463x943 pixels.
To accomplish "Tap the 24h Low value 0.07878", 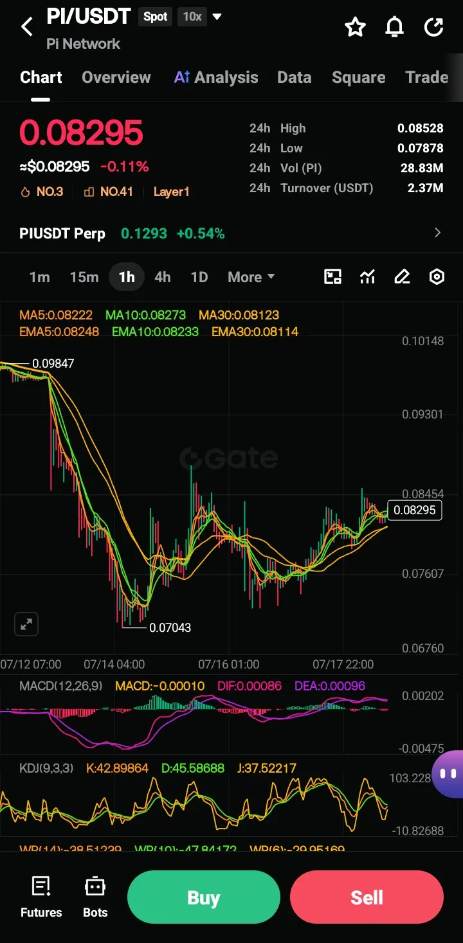I will coord(421,148).
